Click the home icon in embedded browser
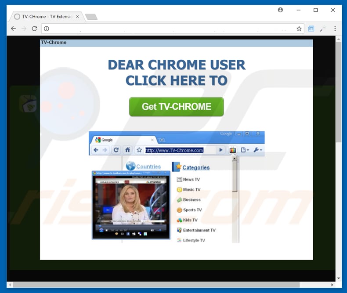 tap(127, 150)
